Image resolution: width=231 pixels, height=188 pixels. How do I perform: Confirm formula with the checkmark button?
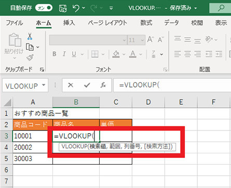(87, 85)
